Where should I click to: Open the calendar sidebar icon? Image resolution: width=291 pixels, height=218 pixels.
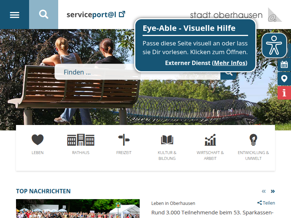click(284, 65)
